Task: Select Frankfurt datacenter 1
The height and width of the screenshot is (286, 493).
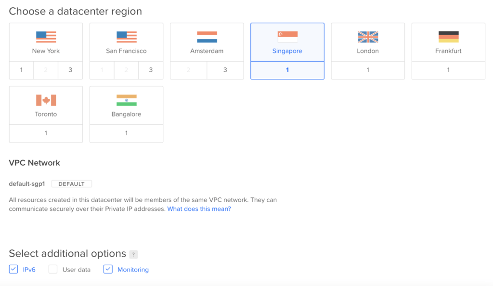Action: [448, 70]
